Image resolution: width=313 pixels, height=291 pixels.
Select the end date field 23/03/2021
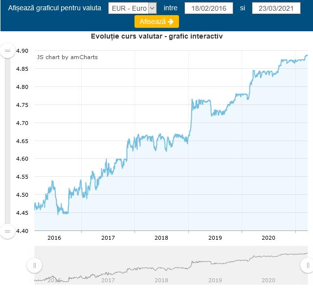[x=276, y=8]
